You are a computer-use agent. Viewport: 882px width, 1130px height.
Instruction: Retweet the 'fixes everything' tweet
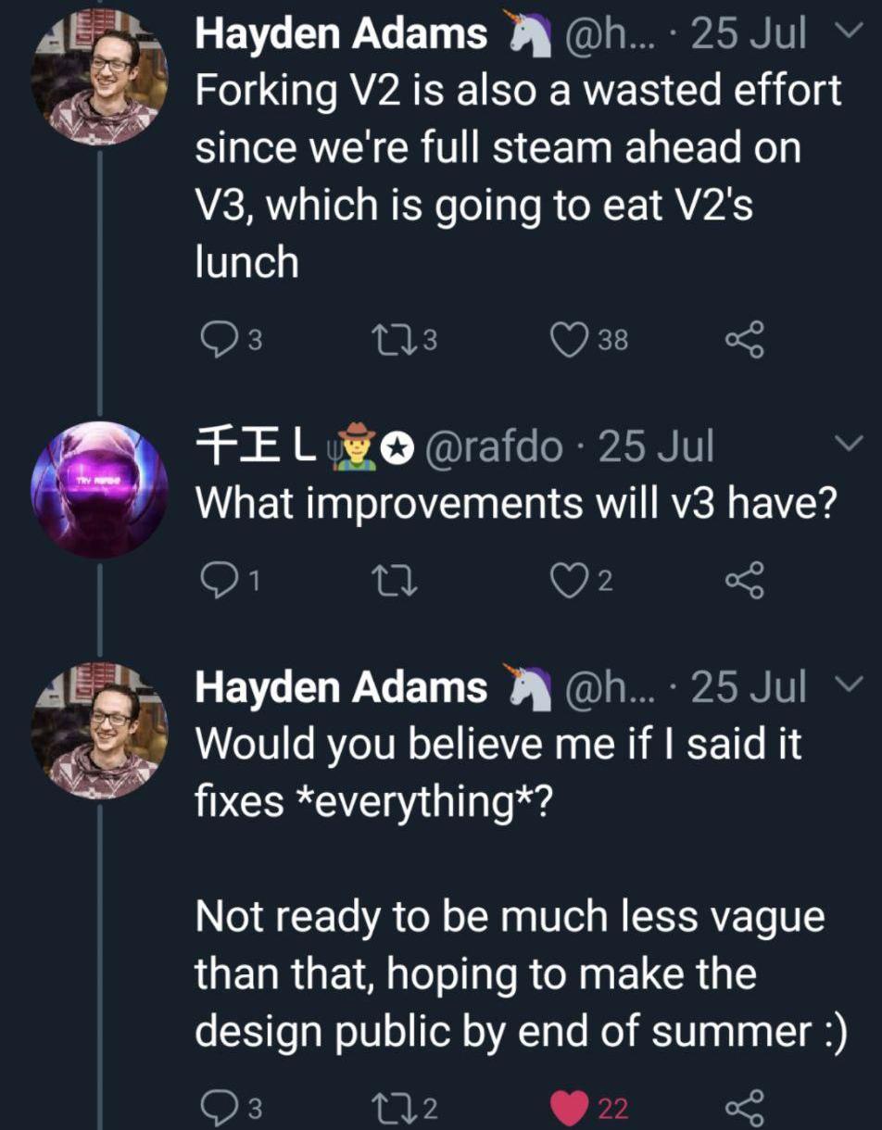[x=384, y=1107]
